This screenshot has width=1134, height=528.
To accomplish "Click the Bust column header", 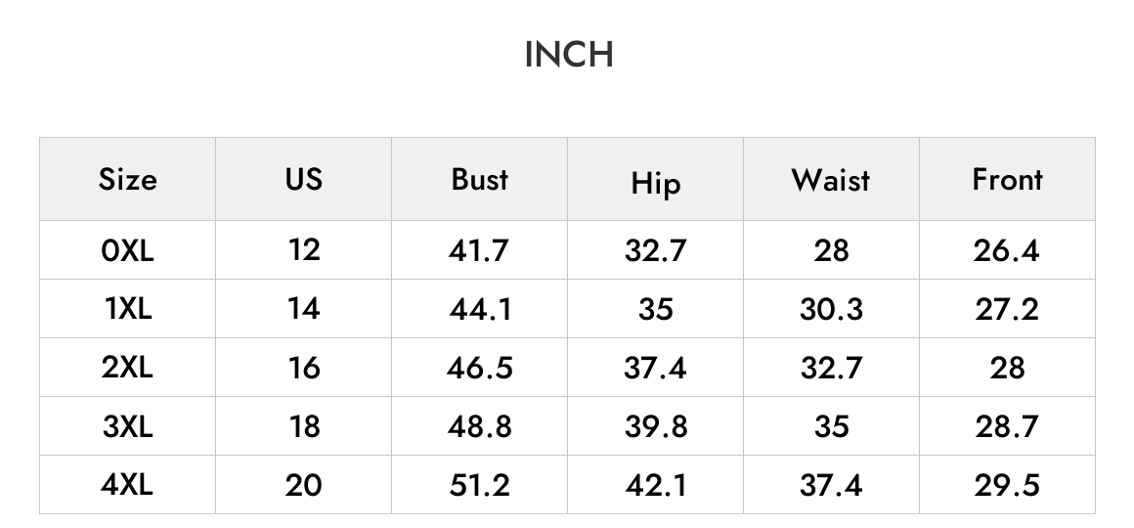I will pos(479,179).
